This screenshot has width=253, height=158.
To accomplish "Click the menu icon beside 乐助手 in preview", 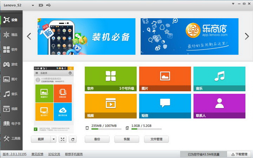I will (37, 73).
